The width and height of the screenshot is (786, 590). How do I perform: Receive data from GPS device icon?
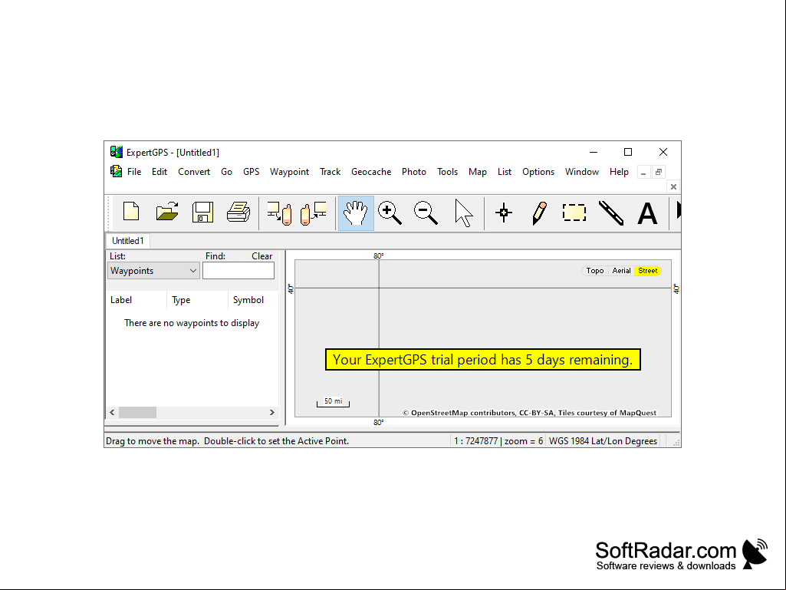[x=314, y=213]
